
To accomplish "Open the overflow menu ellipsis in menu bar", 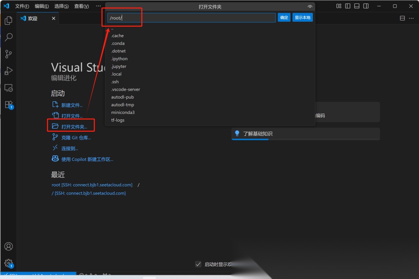I will (x=98, y=6).
